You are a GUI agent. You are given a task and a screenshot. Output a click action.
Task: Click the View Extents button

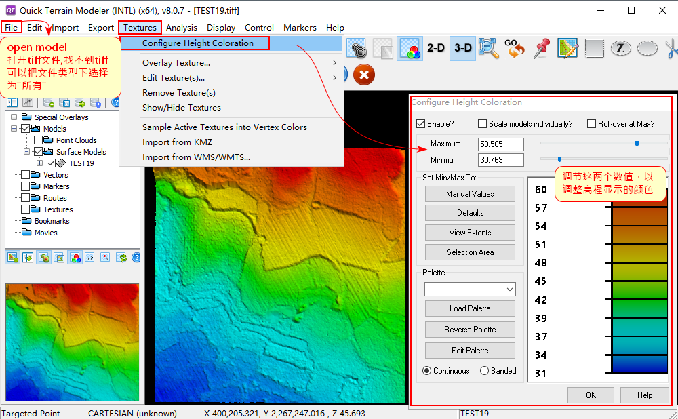click(470, 233)
